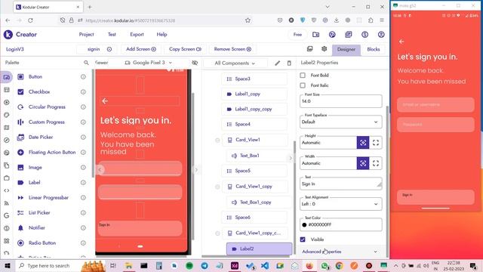Switch to Designer tab
This screenshot has height=272, width=483.
click(346, 49)
